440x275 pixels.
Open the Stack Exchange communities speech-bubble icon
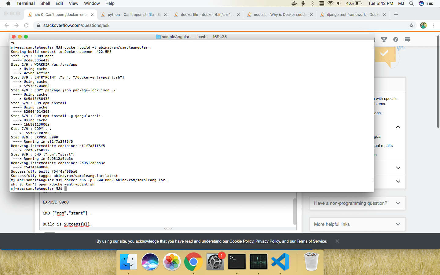[407, 39]
